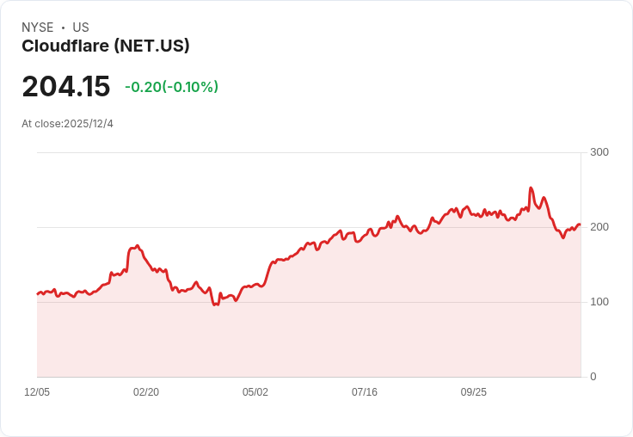633x437 pixels.
Task: Click the leftmost start of the price line
Action: pos(37,294)
